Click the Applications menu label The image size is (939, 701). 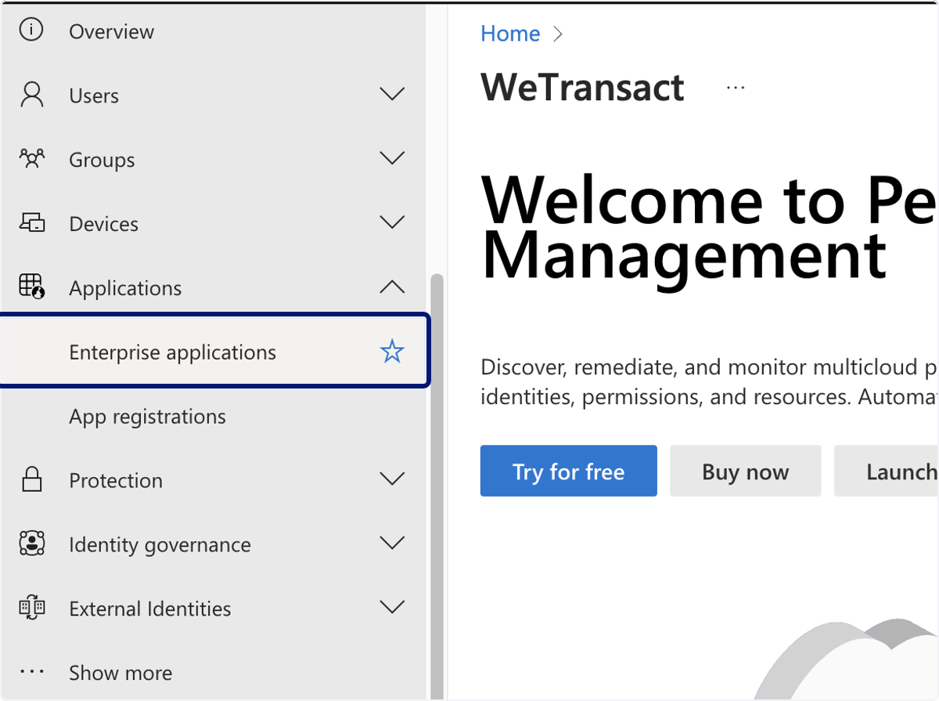click(x=125, y=289)
